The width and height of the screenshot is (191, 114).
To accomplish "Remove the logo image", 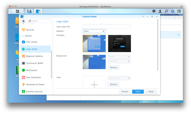I will [114, 84].
